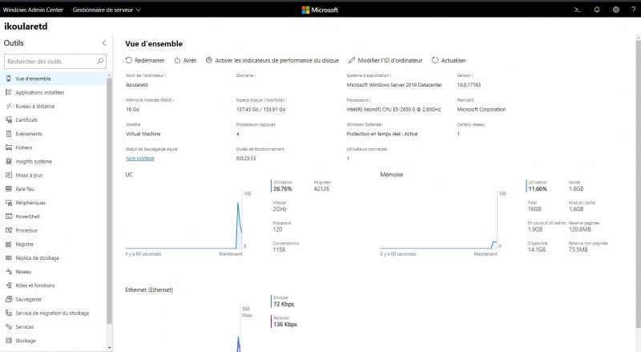Click the Stockage icon
641x352 pixels.
pyautogui.click(x=9, y=341)
